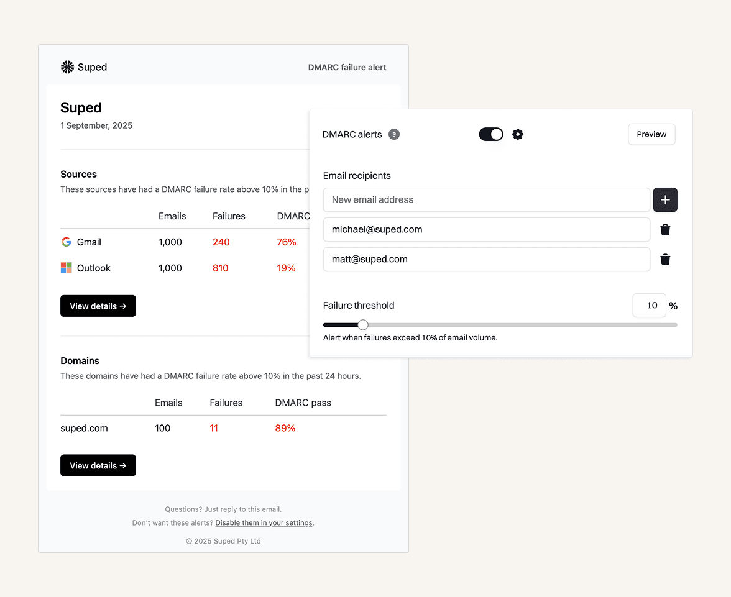The image size is (731, 597).
Task: Remove matt@suped.com with the trash icon
Action: 665,259
